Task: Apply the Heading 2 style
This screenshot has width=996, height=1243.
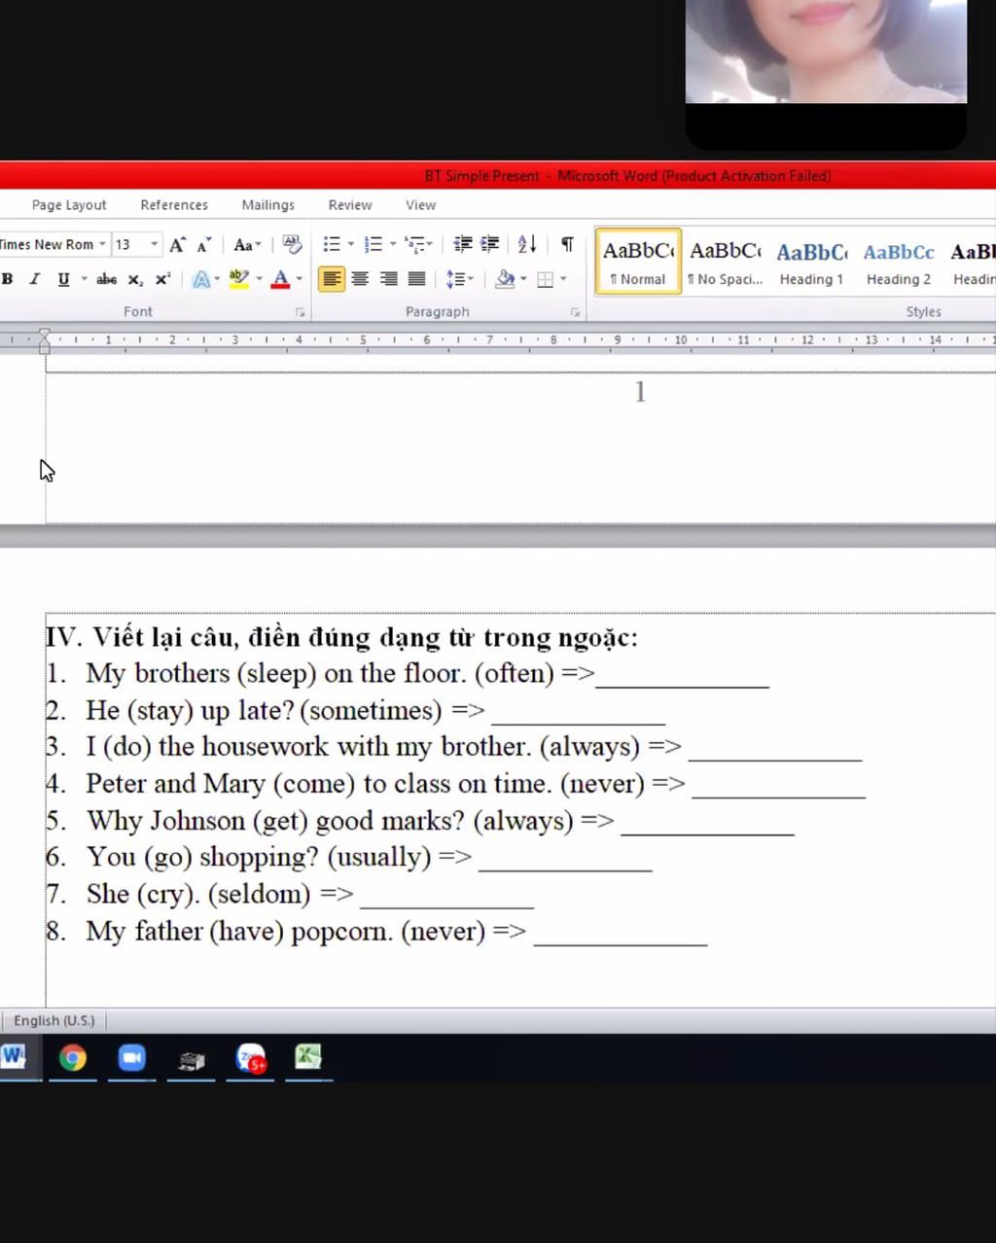Action: point(899,262)
